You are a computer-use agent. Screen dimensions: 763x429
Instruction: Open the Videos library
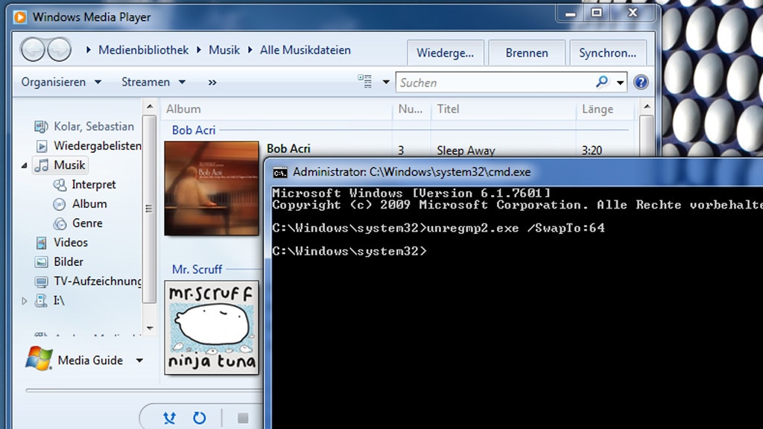tap(71, 242)
